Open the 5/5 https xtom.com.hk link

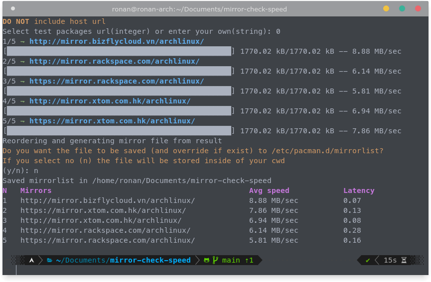pos(112,121)
